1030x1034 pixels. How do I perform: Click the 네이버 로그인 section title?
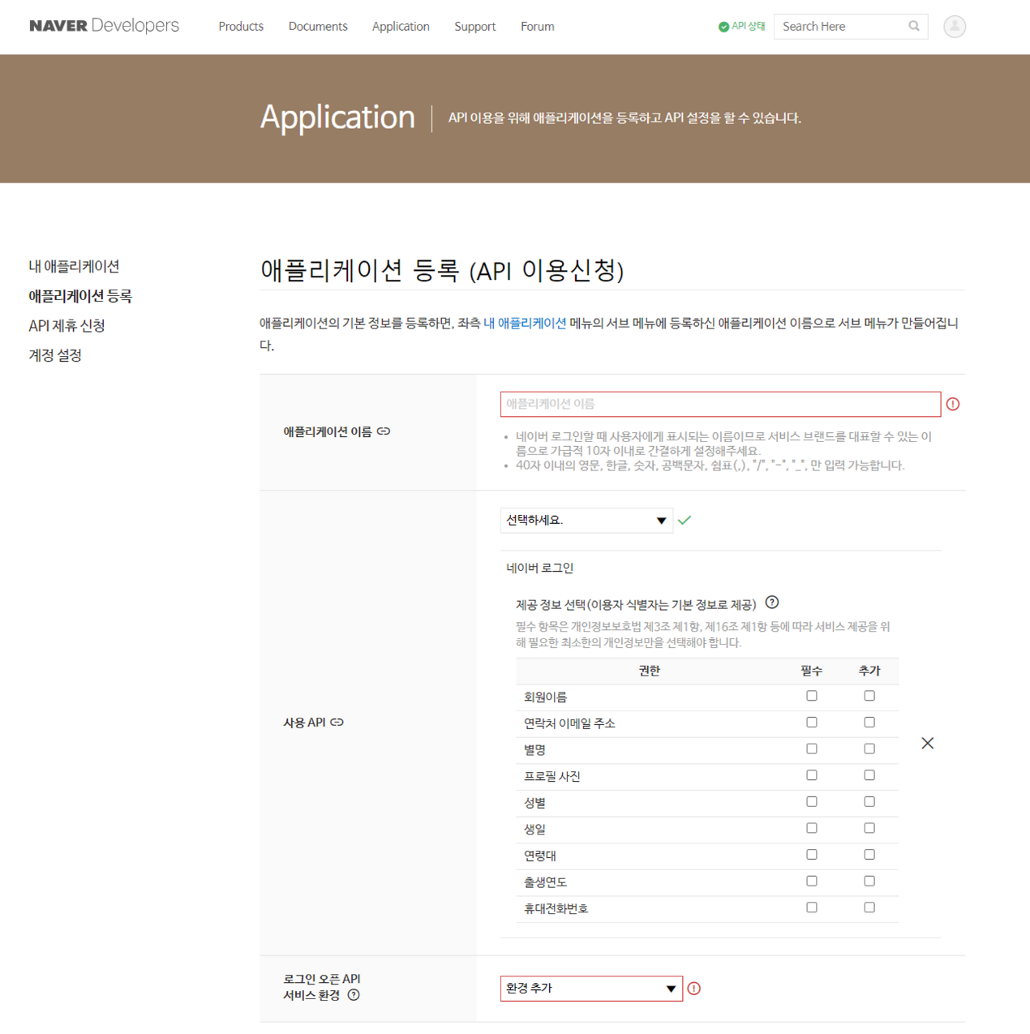539,568
